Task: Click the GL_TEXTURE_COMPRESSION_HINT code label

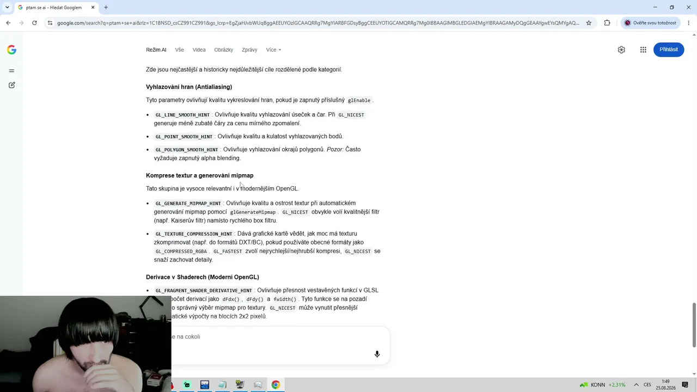Action: [x=194, y=234]
